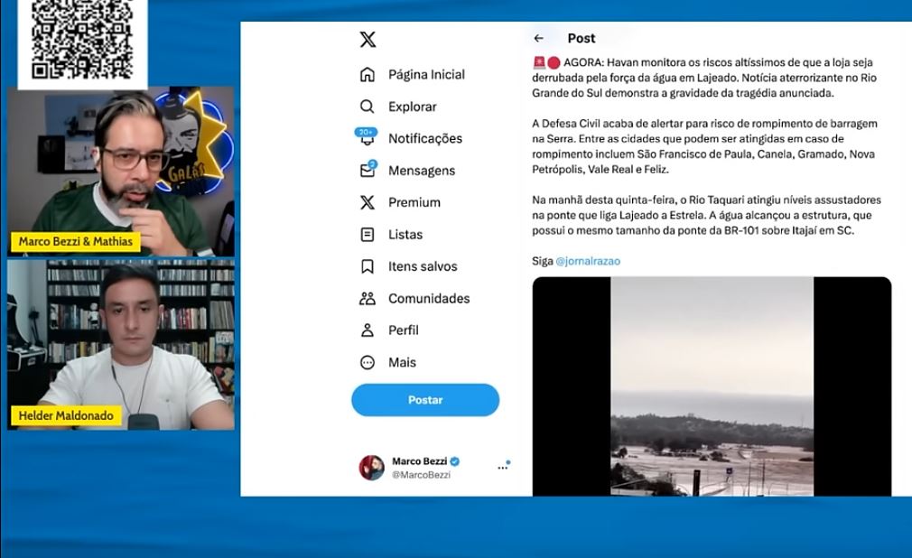
Task: Select the Itens salvos menu label
Action: [x=423, y=266]
